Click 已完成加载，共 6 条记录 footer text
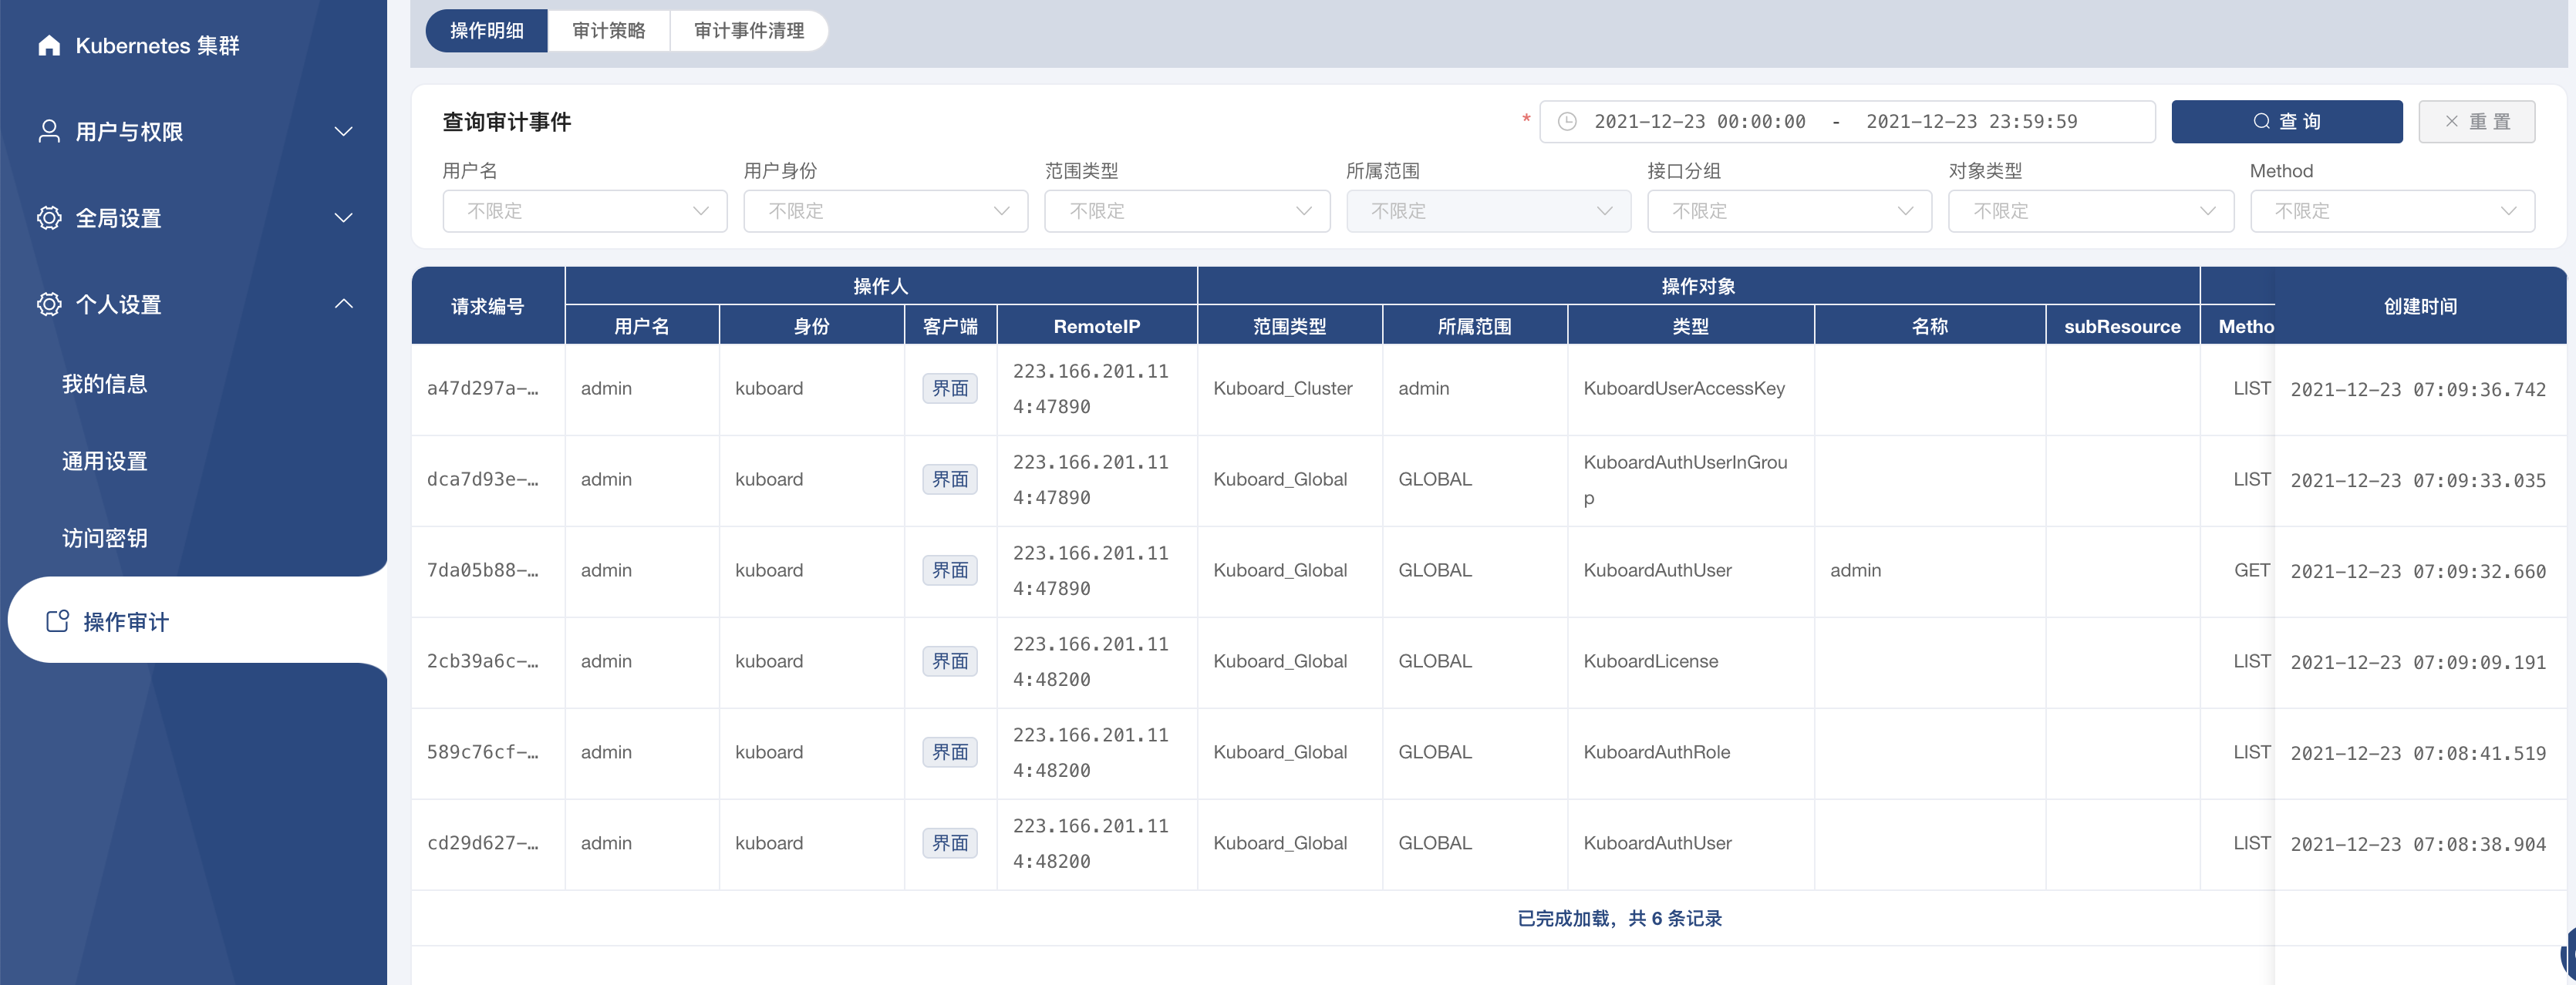 click(x=1619, y=918)
